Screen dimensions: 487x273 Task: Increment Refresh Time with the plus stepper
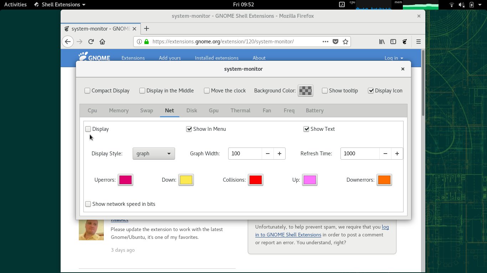pyautogui.click(x=397, y=154)
